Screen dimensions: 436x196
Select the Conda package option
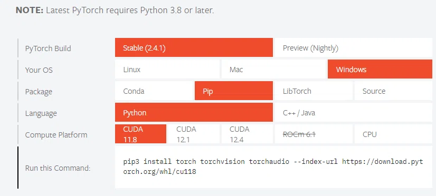click(154, 91)
